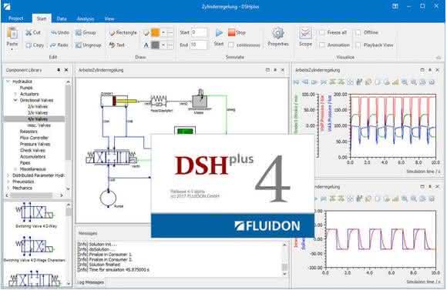Click the fill bucket icon next to orange swatch
Image resolution: width=447 pixels, height=290 pixels.
(x=146, y=33)
